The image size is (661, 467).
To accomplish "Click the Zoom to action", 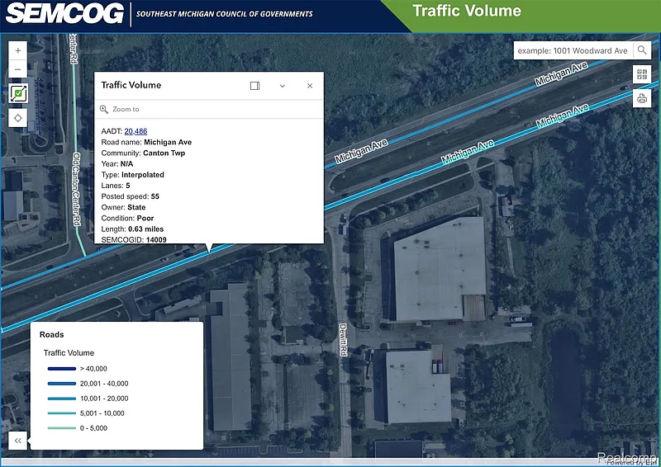I will coord(126,109).
